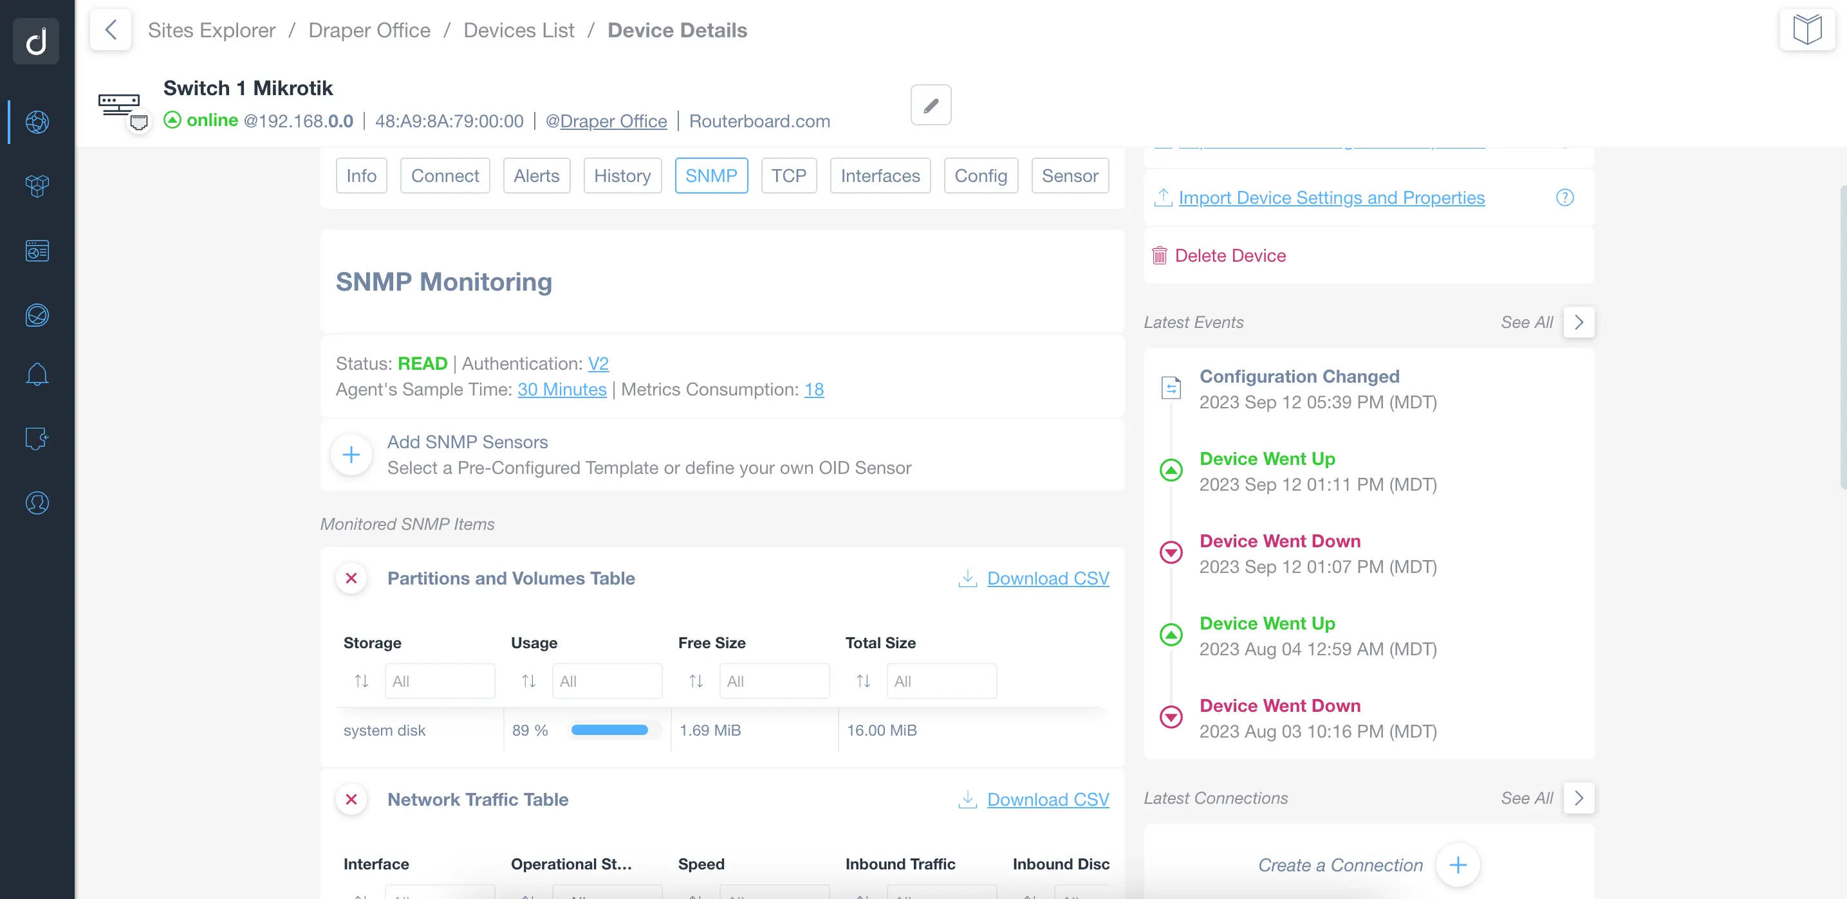Click the V2 authentication link
This screenshot has width=1847, height=899.
pyautogui.click(x=598, y=364)
